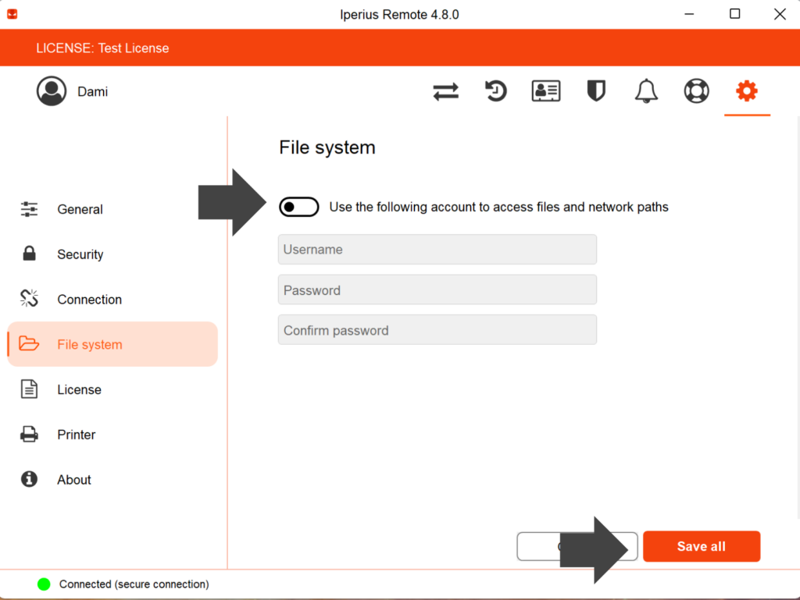Open the shield security icon in toolbar

point(596,91)
